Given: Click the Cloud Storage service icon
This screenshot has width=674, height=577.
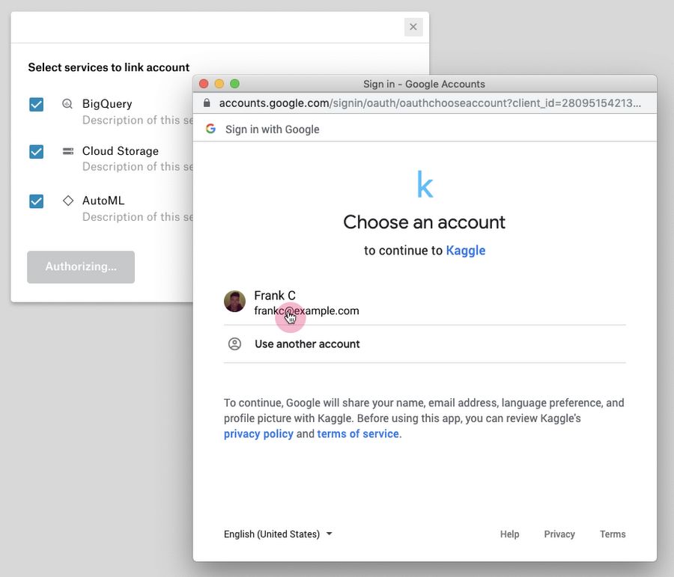Looking at the screenshot, I should (x=68, y=151).
